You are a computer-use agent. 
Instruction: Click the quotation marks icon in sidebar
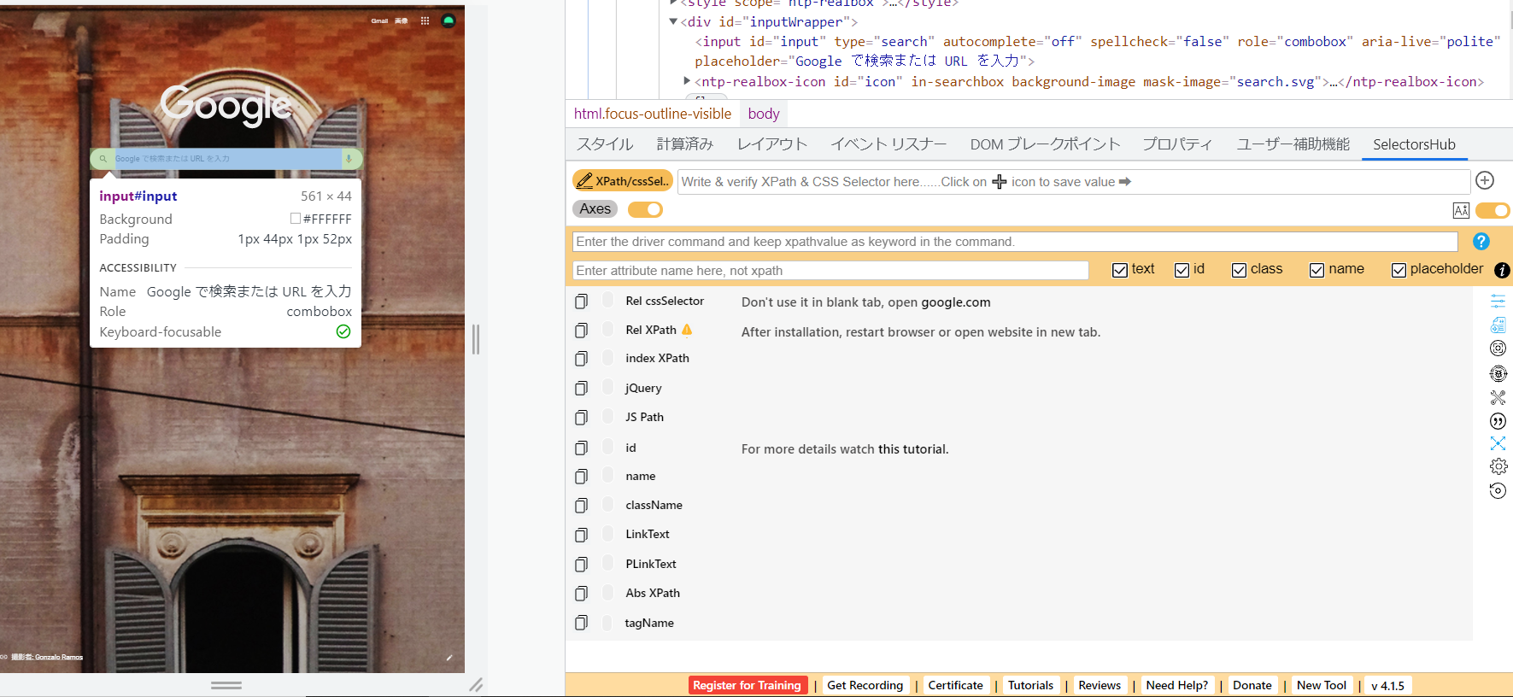point(1498,421)
